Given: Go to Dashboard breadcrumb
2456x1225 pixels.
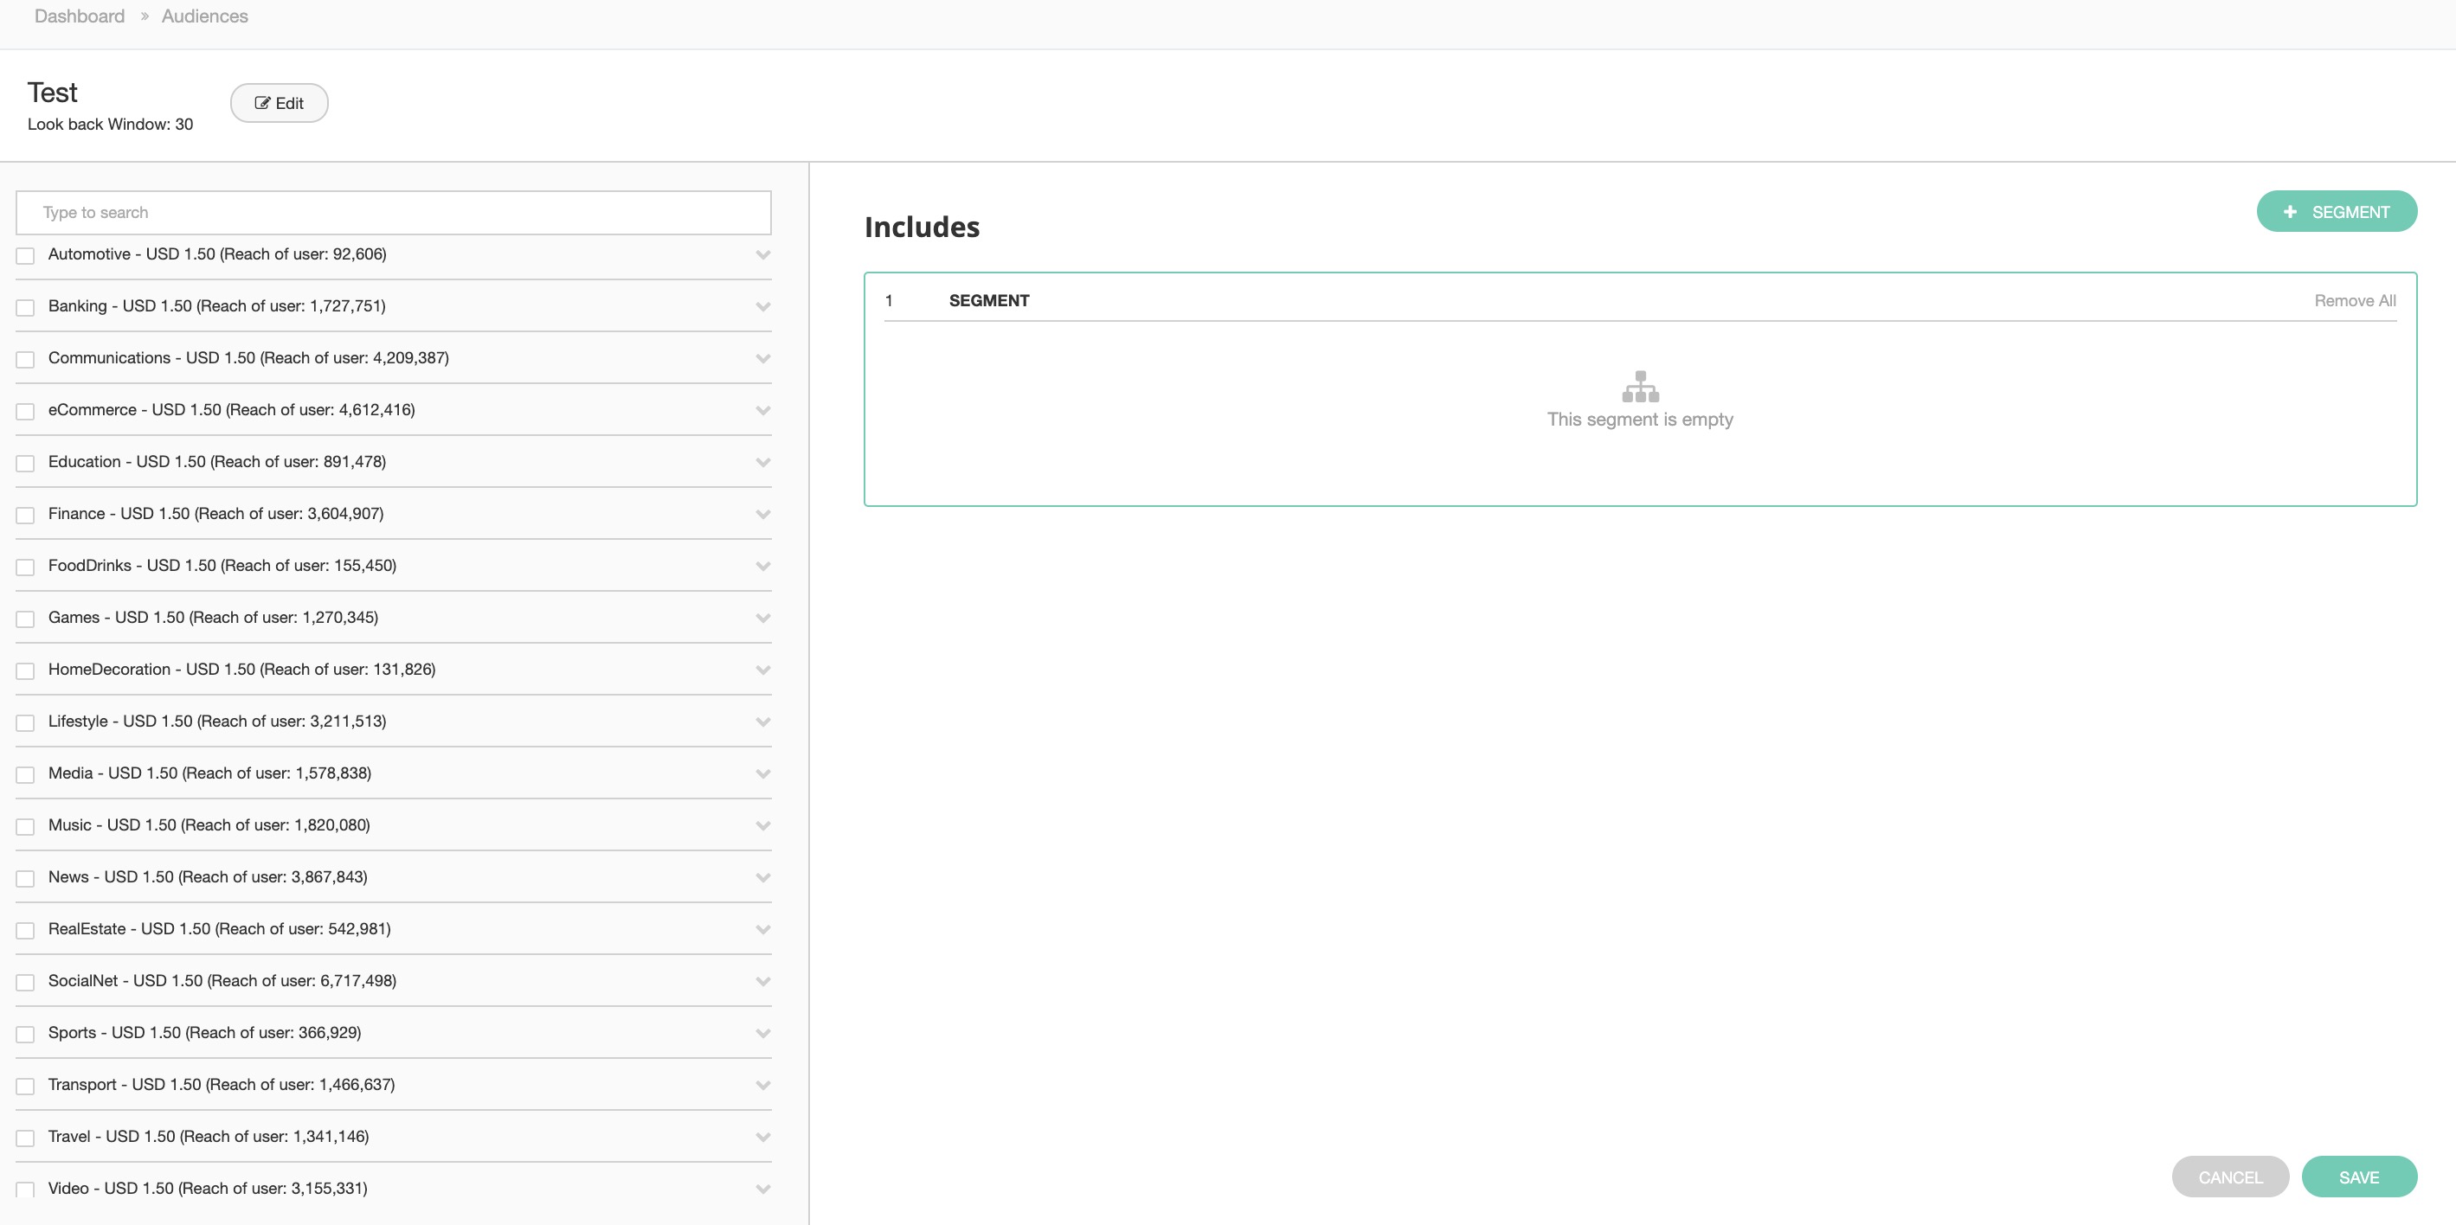Looking at the screenshot, I should [x=79, y=16].
